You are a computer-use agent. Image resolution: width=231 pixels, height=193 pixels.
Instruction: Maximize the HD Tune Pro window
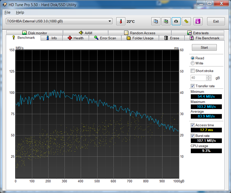coord(209,3)
